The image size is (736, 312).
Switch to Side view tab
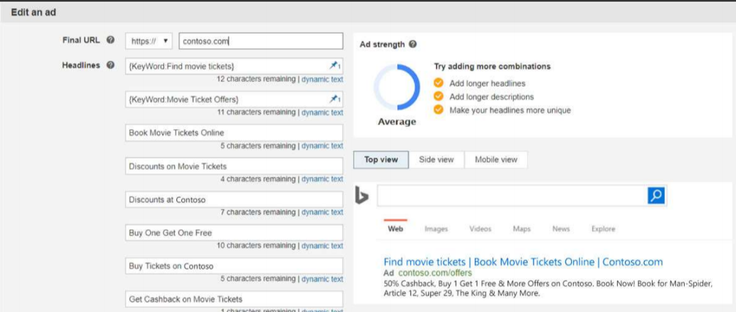point(437,160)
